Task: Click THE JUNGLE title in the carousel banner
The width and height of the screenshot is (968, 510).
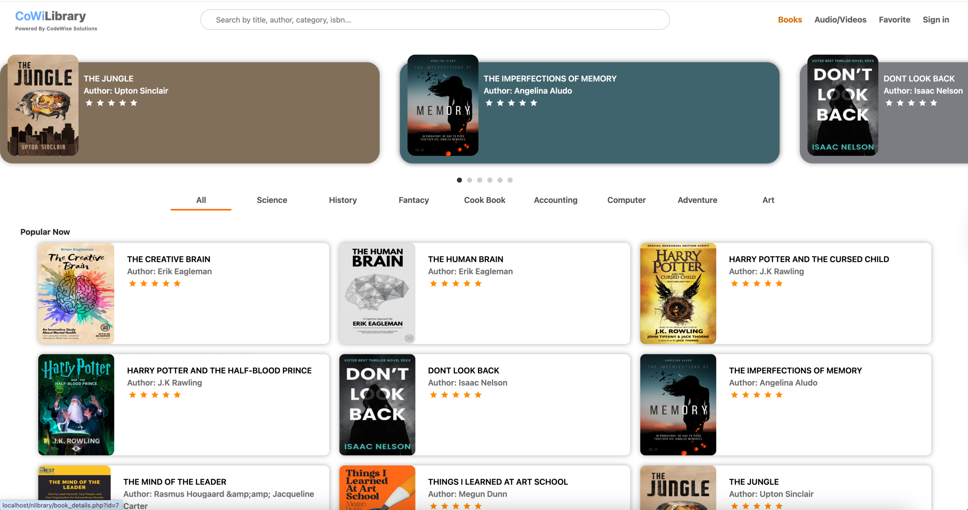Action: [x=109, y=79]
